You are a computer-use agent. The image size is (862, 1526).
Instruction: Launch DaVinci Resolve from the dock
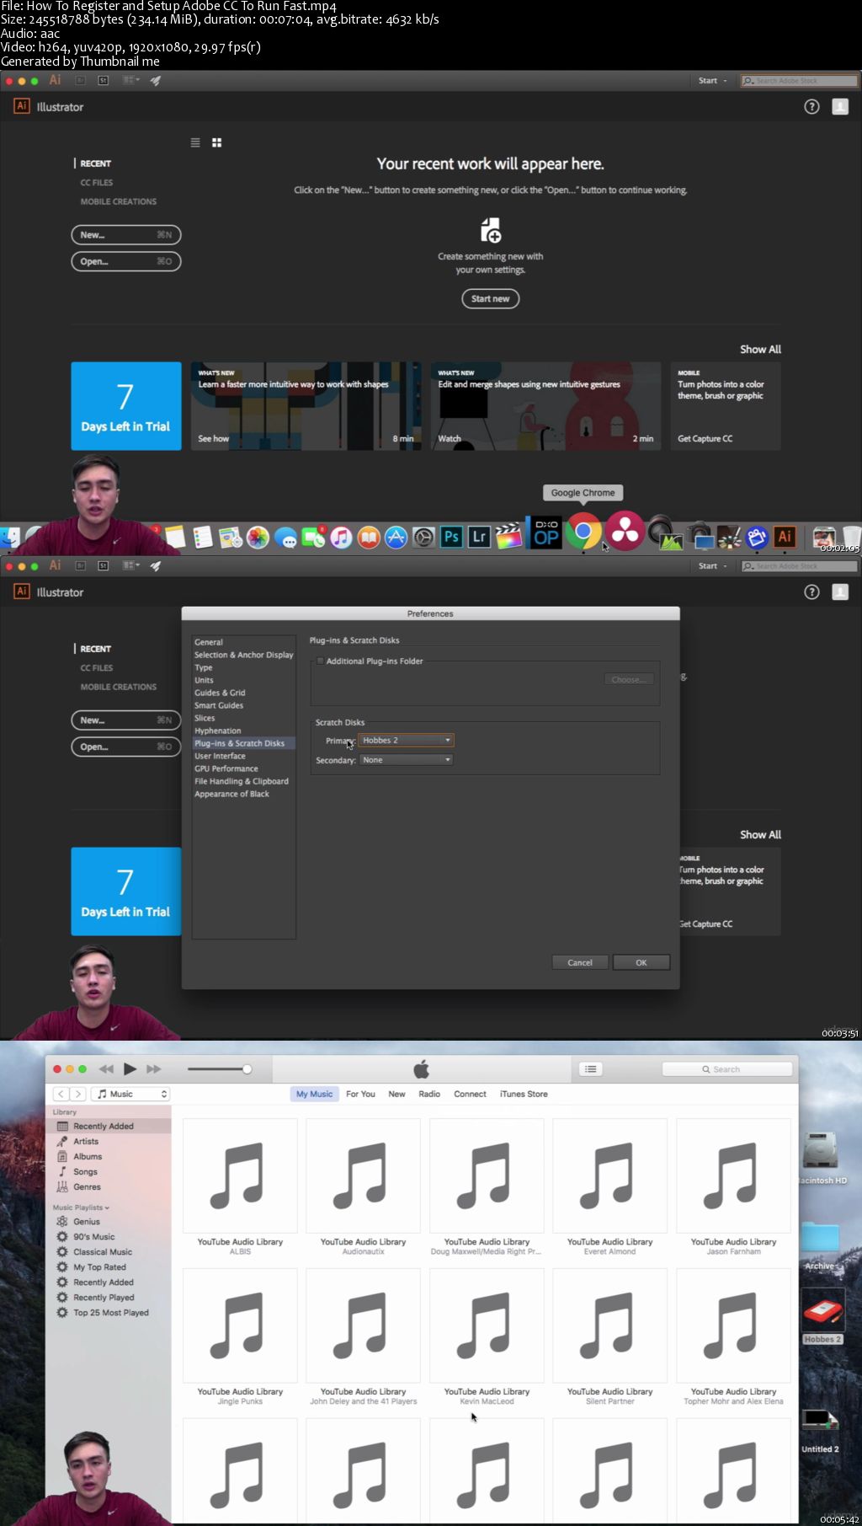click(625, 532)
